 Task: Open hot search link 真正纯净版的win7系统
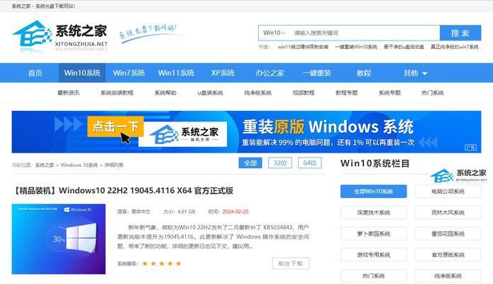point(455,47)
